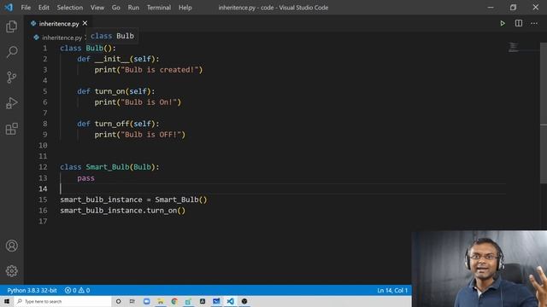Click the Windows search box
547x307 pixels.
(62, 301)
